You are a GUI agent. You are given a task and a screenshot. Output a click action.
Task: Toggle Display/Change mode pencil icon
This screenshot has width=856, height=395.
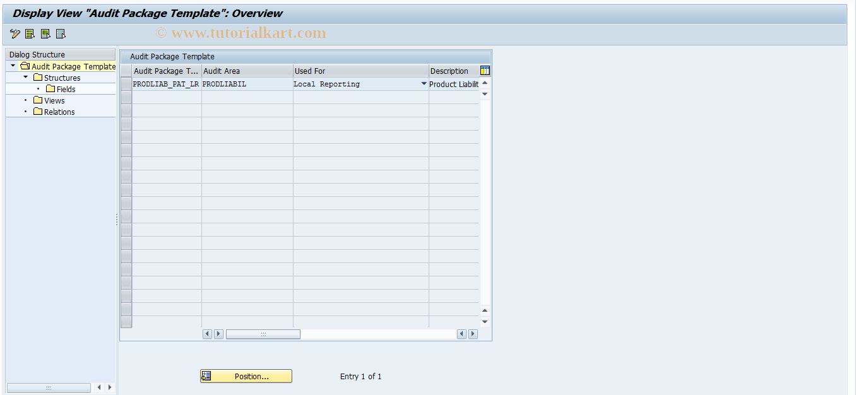point(15,34)
